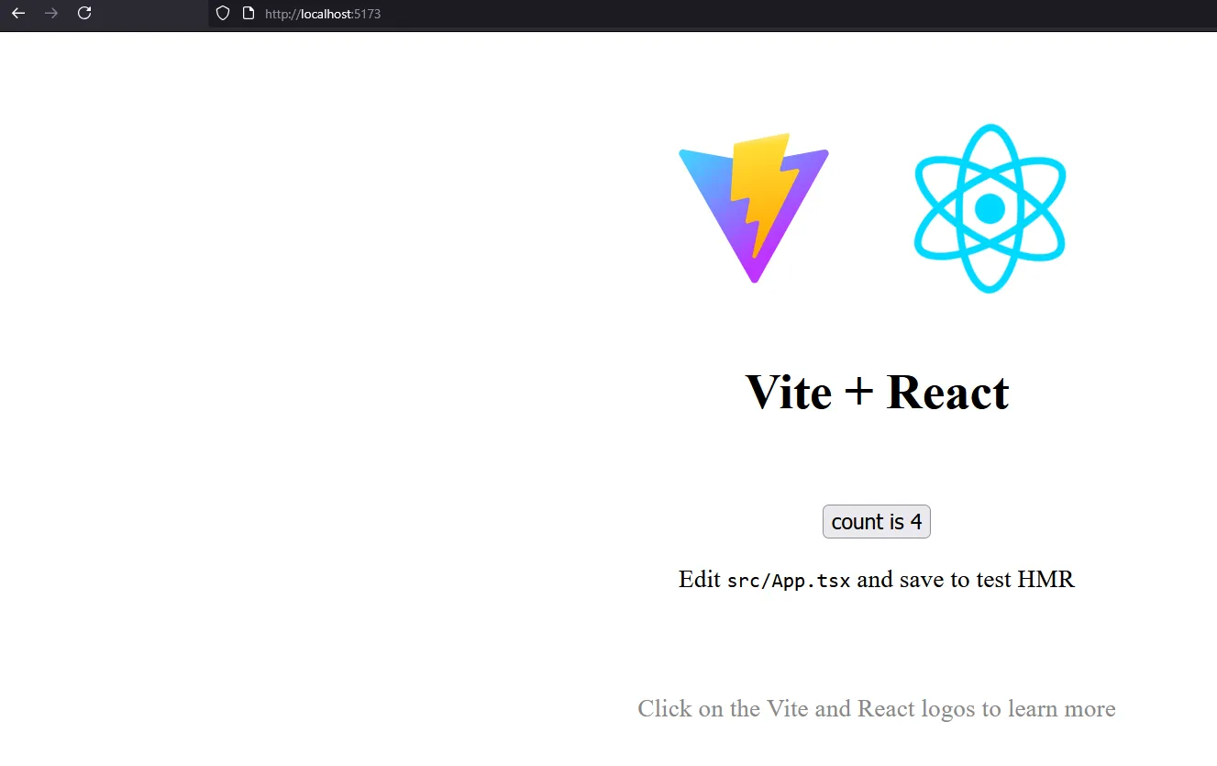Image resolution: width=1217 pixels, height=766 pixels.
Task: Click the browser forward arrow
Action: 51,14
